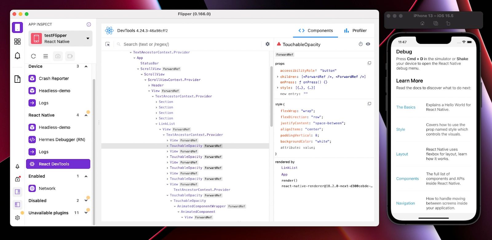Collapse the LinkList tree node
This screenshot has height=240, width=492.
(157, 124)
